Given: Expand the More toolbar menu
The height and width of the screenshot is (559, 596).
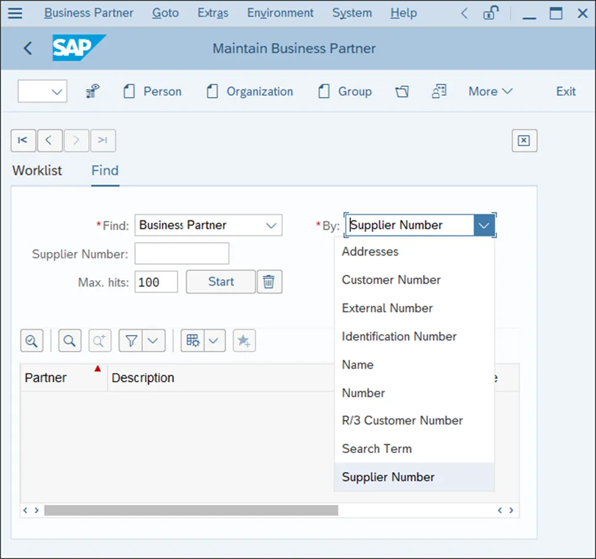Looking at the screenshot, I should 491,92.
